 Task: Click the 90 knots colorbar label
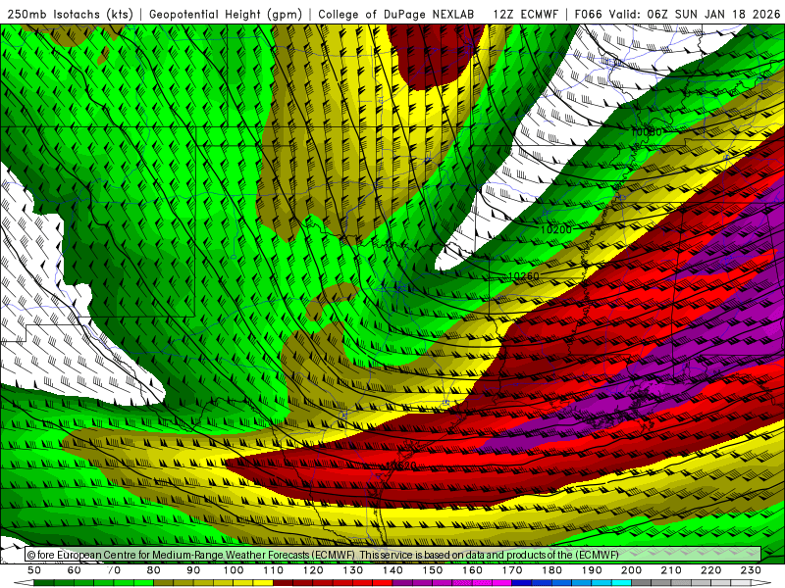[193, 570]
